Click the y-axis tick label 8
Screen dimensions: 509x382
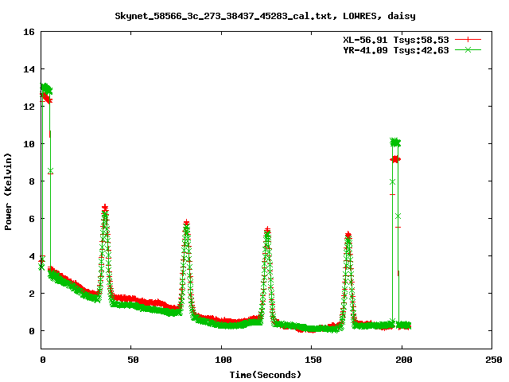(32, 181)
